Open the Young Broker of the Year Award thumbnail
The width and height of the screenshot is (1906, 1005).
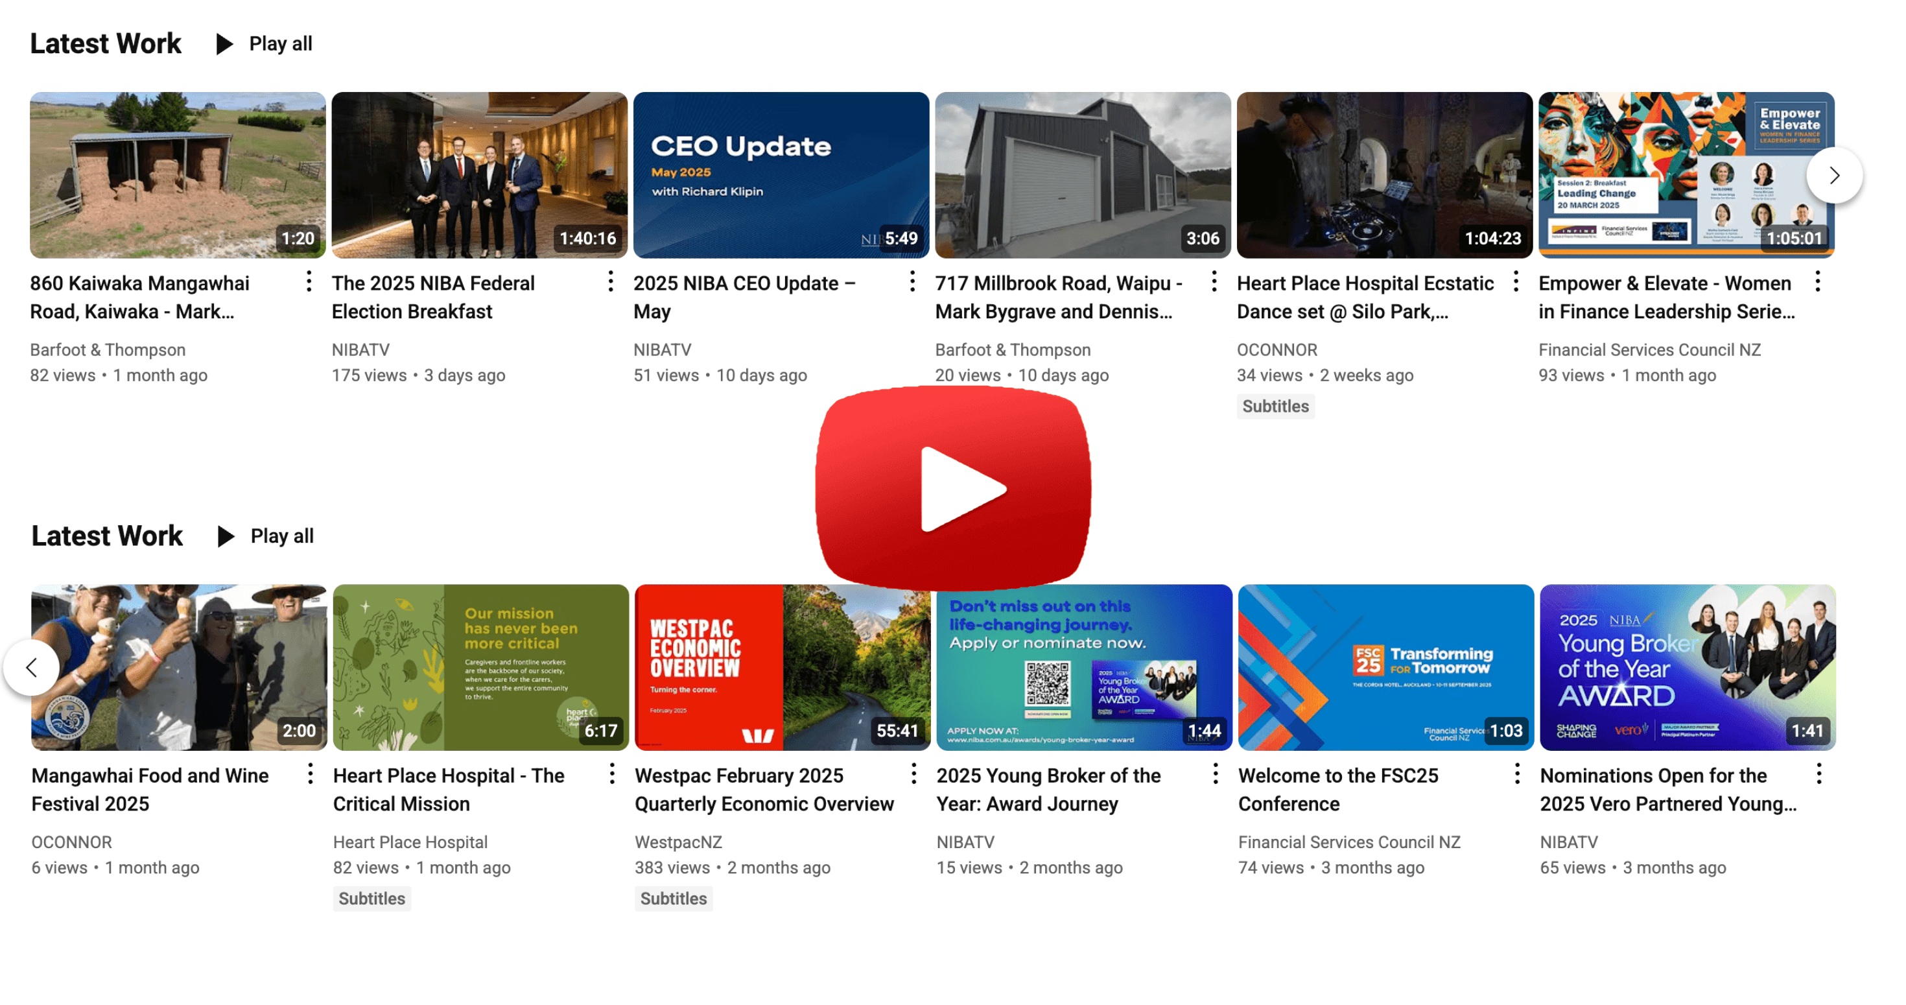[x=1687, y=667]
